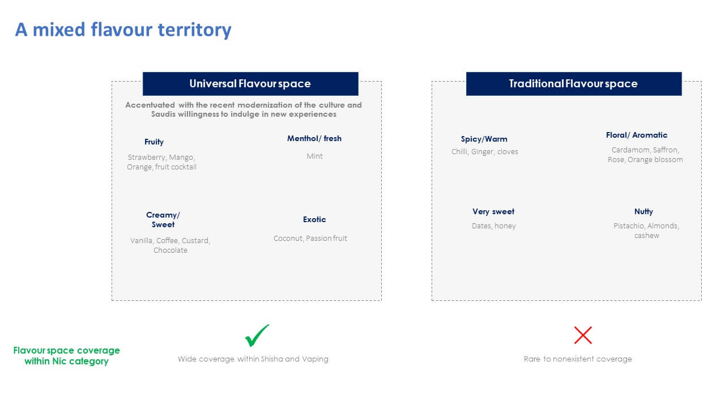
Task: Click the 'Universal Flavour space' header banner
Action: point(250,84)
